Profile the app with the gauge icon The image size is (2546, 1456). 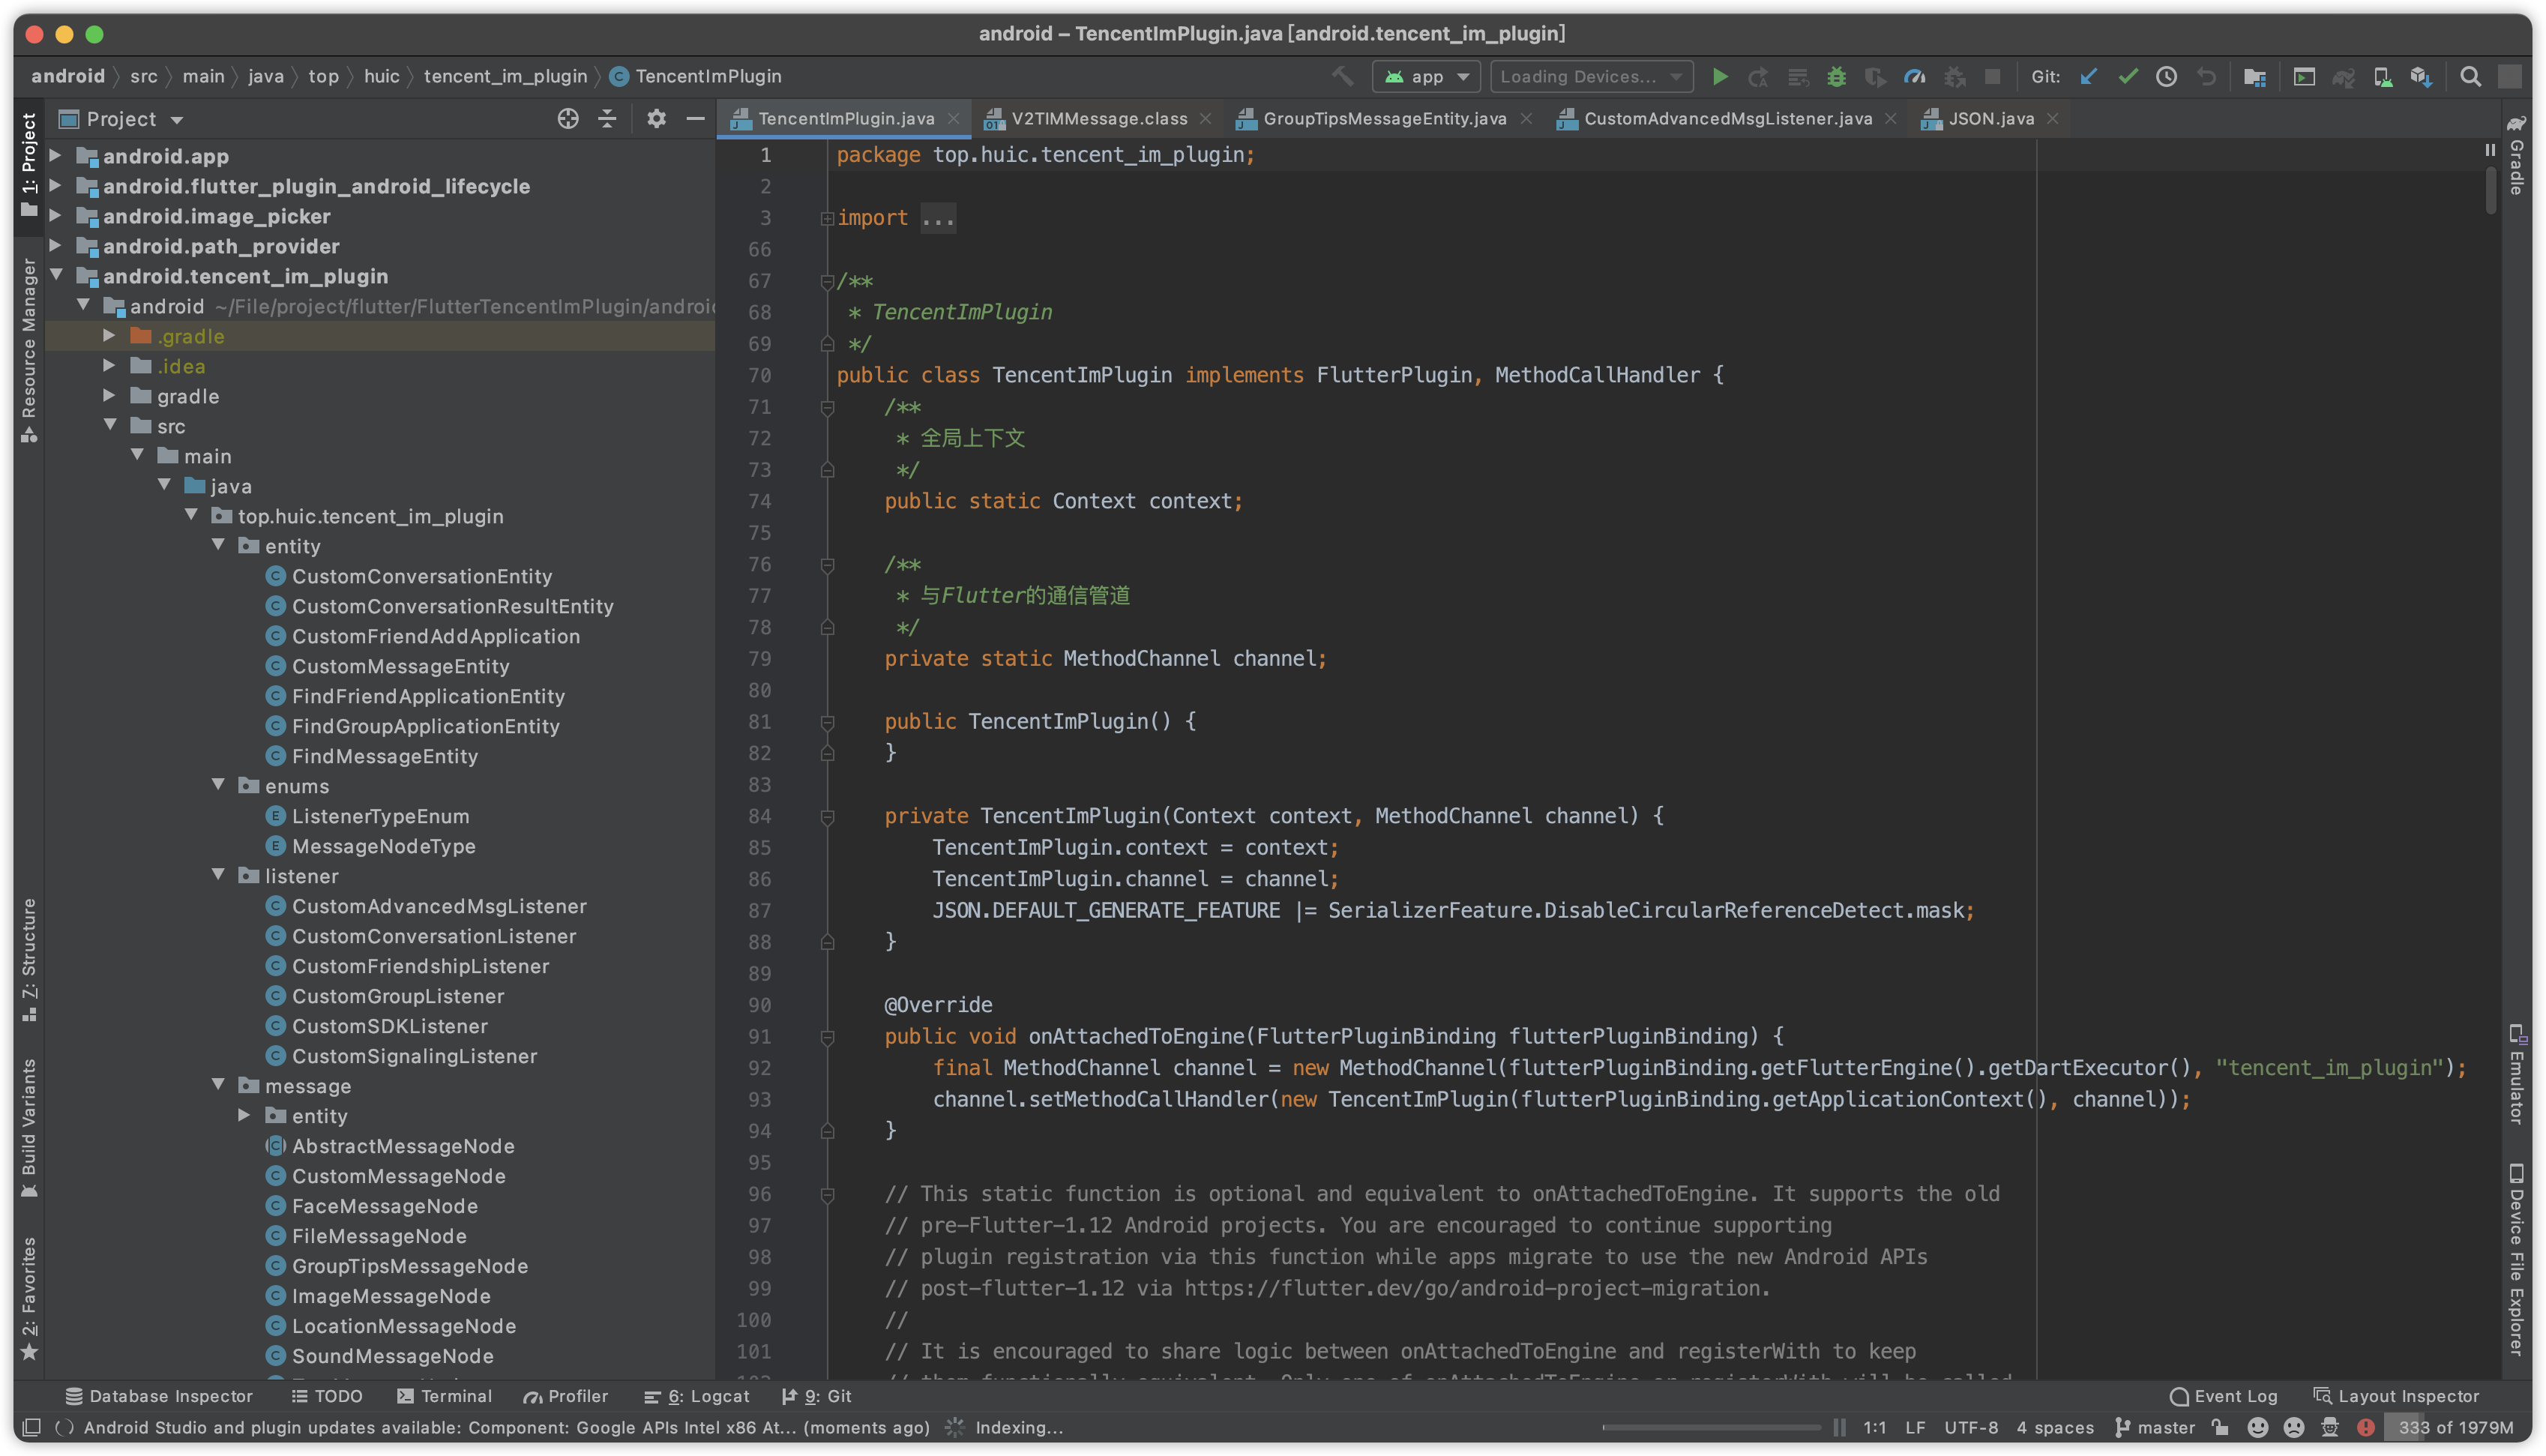pyautogui.click(x=1915, y=76)
